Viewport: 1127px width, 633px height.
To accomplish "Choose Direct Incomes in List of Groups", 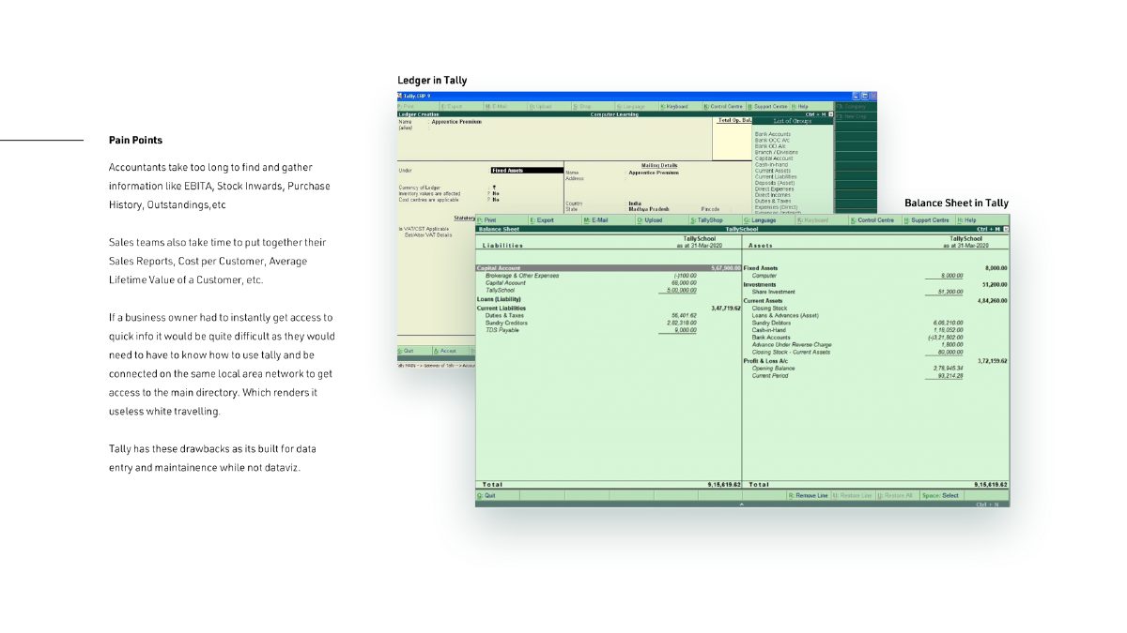I will [x=774, y=195].
